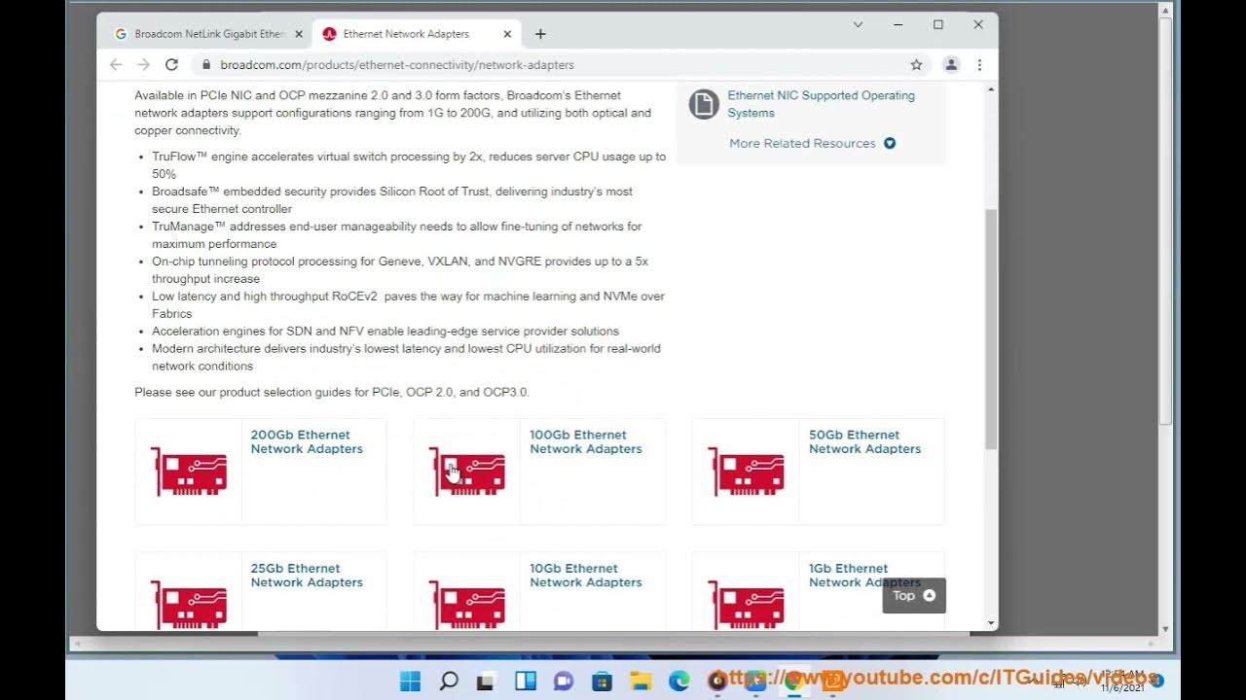
Task: Click the document icon beside Ethernet NIC Supported
Action: tap(704, 104)
